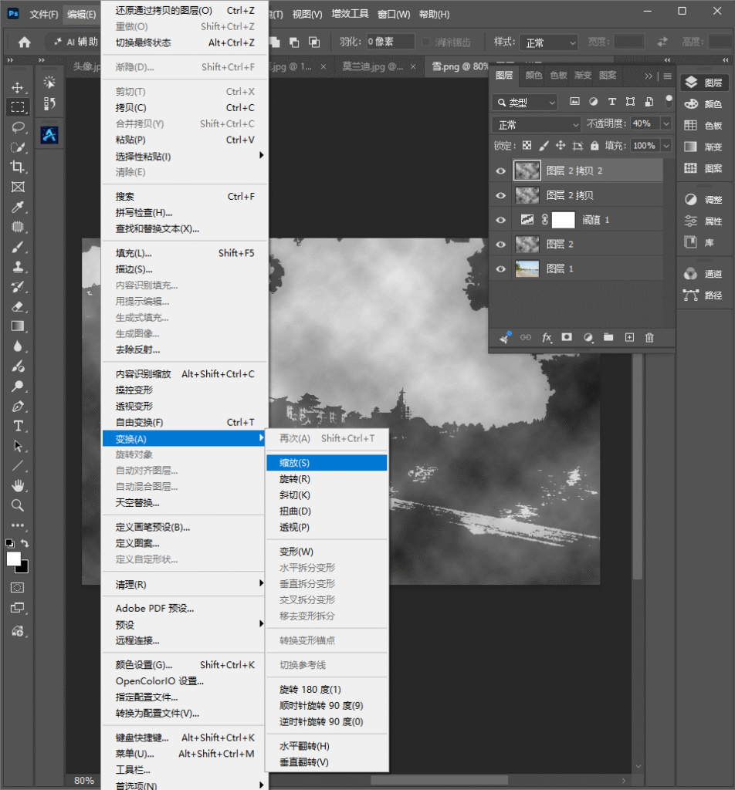Open the 通道 channels panel
The image size is (735, 790).
coord(704,274)
